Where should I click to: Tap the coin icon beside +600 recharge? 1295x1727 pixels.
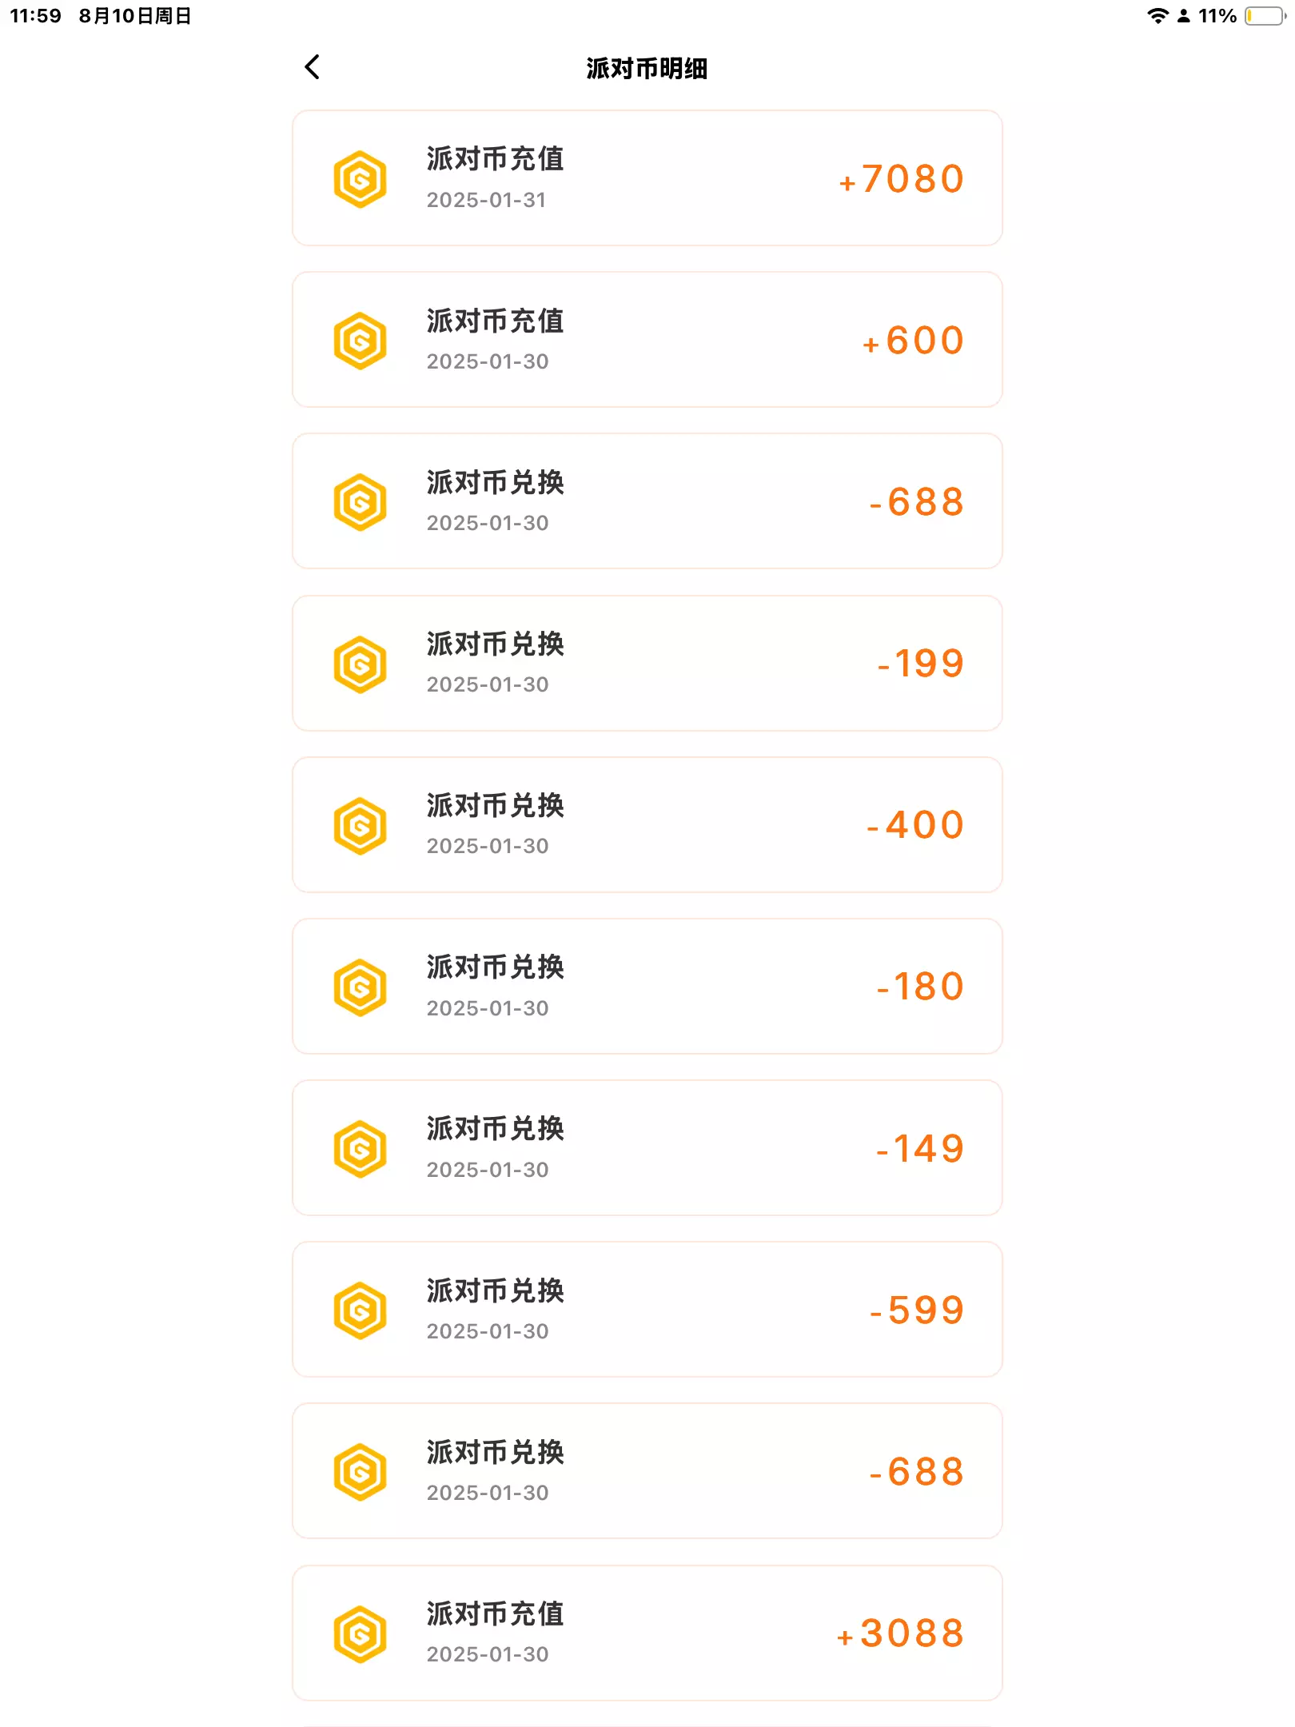click(360, 341)
